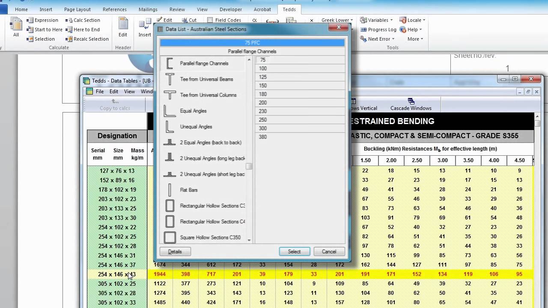Screen dimensions: 548x308
Task: Choose size 380 in Data List
Action: coord(301,137)
